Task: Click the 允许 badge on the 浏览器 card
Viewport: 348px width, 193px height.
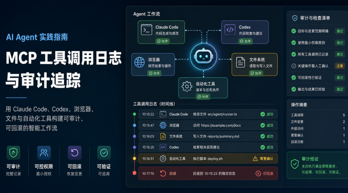Action: [154, 73]
